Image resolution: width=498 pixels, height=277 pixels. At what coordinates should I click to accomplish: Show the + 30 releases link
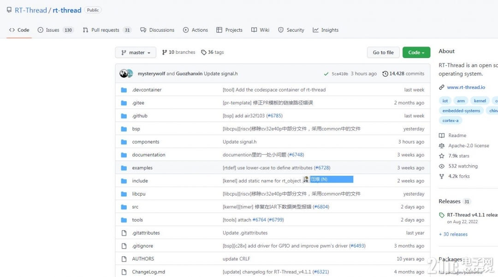click(x=453, y=235)
